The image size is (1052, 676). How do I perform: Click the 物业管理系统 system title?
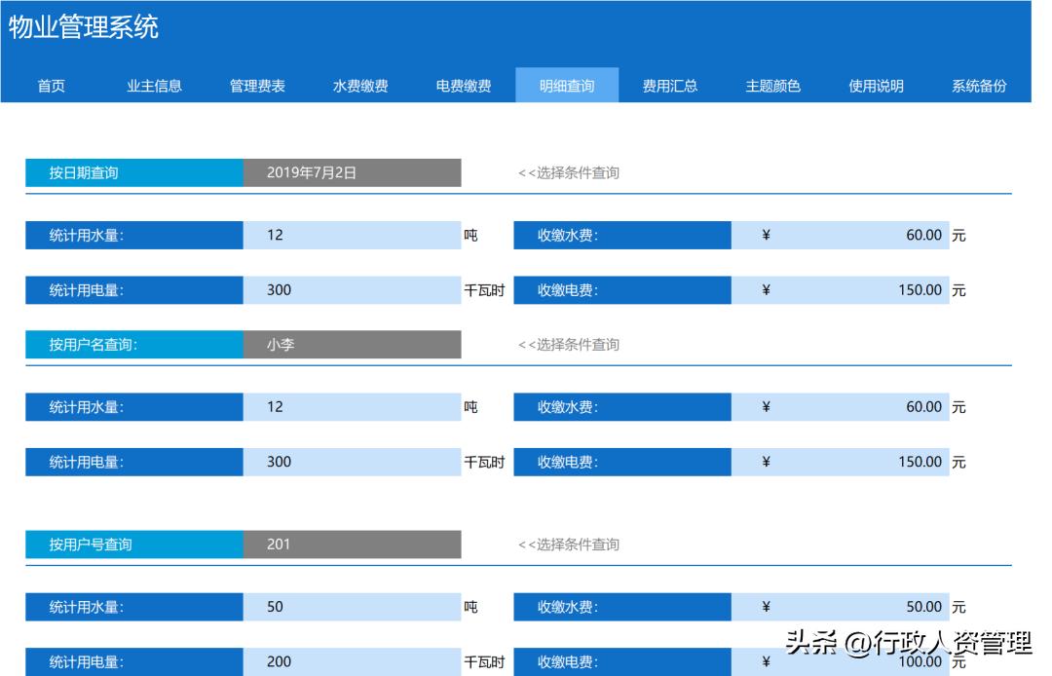click(x=83, y=29)
